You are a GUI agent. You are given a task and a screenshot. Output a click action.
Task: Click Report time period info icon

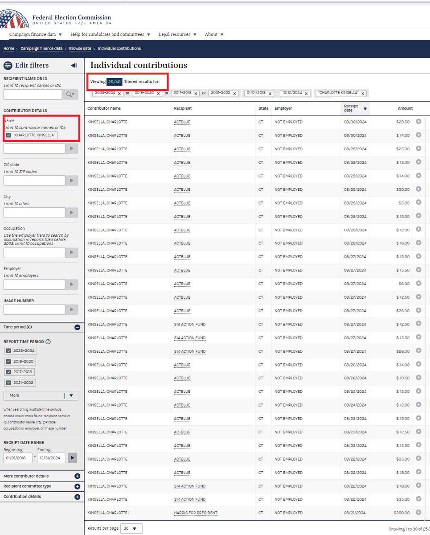point(48,342)
